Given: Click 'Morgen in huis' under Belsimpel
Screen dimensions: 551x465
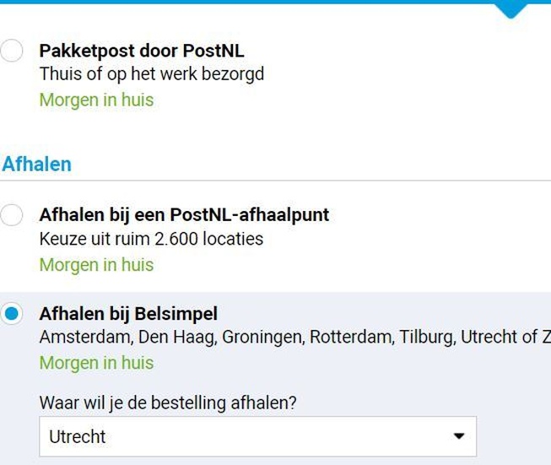Looking at the screenshot, I should 96,363.
